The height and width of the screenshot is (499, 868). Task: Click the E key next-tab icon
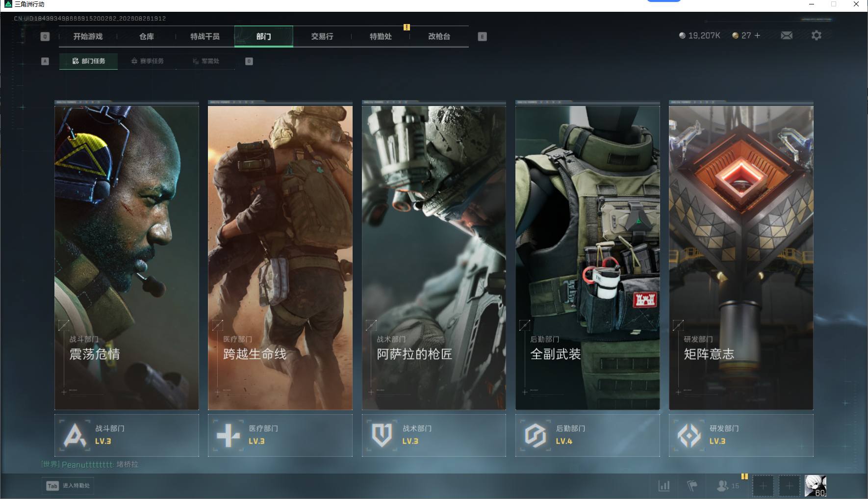coord(483,36)
